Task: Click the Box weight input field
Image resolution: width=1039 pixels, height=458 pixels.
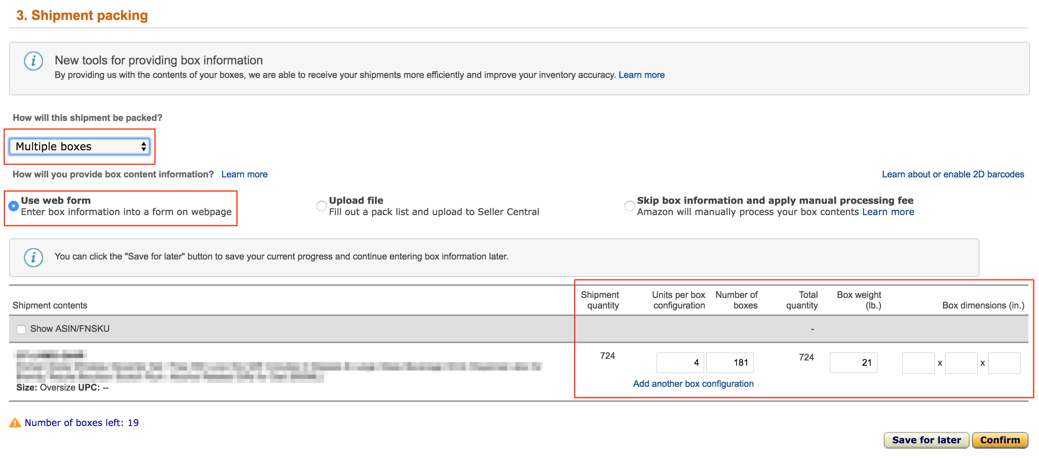Action: tap(853, 362)
